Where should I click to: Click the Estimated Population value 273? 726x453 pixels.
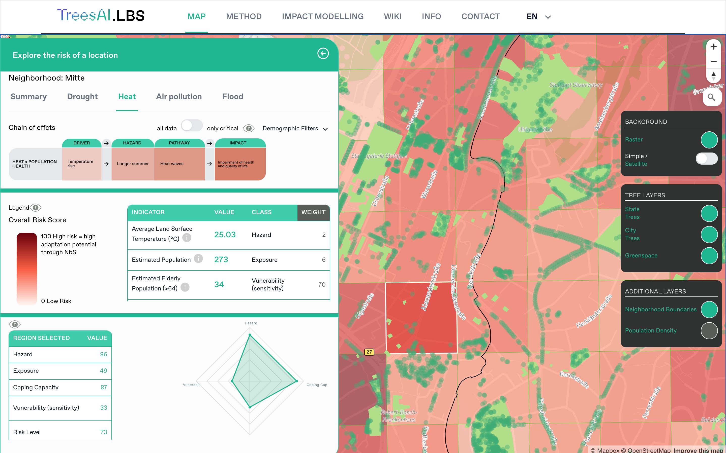221,259
